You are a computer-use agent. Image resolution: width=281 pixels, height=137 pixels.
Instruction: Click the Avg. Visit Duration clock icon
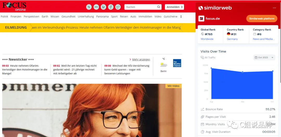[202, 132]
